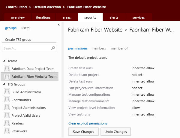Show the member of section

pyautogui.click(x=119, y=48)
